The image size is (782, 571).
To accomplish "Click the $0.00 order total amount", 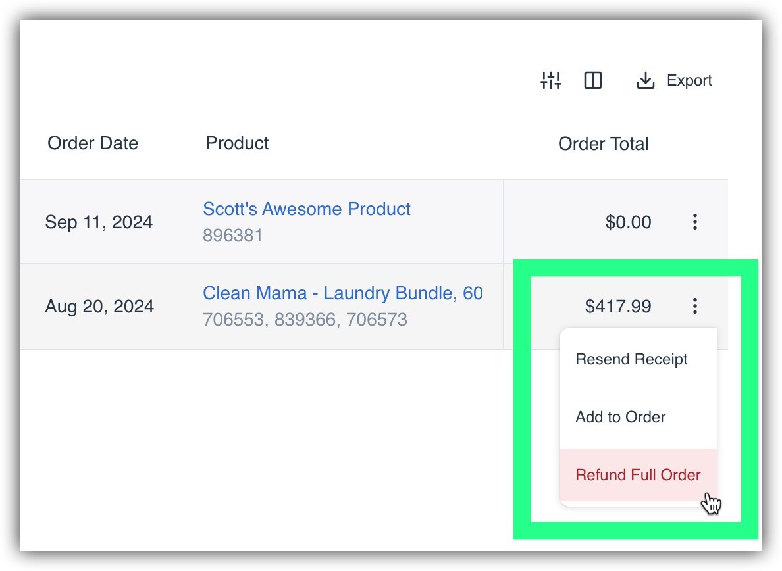I will [628, 222].
